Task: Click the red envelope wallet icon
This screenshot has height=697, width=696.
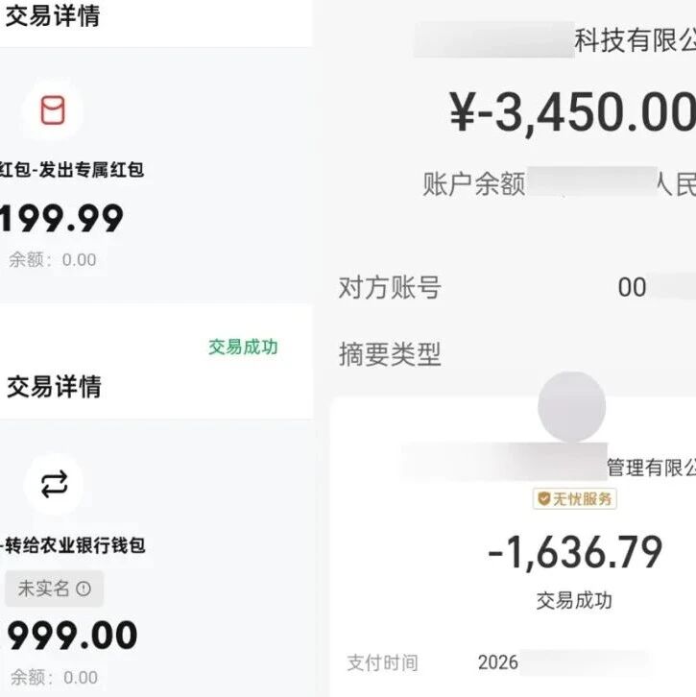Action: (53, 109)
